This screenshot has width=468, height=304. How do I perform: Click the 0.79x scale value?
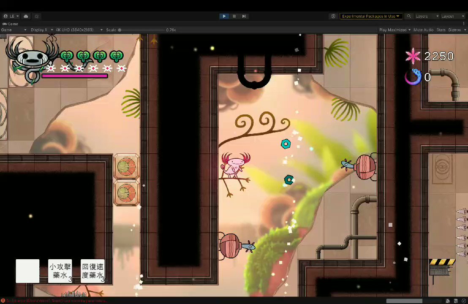point(171,30)
